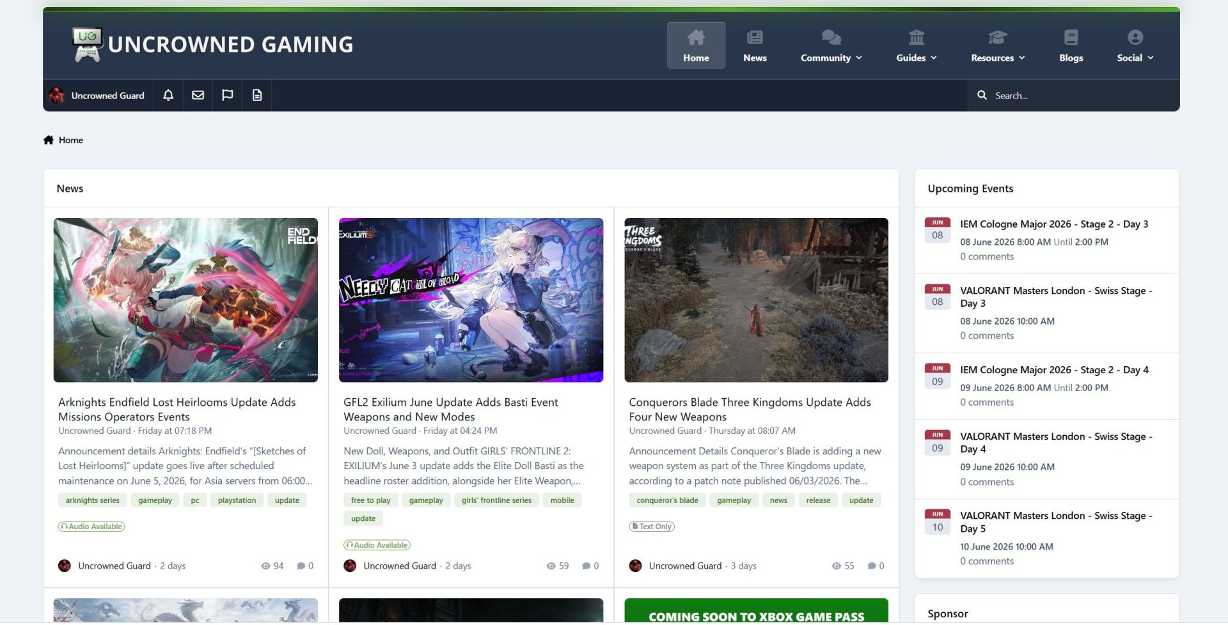Open VALORANT Masters London Swiss Stage Day 3 event

[1056, 297]
